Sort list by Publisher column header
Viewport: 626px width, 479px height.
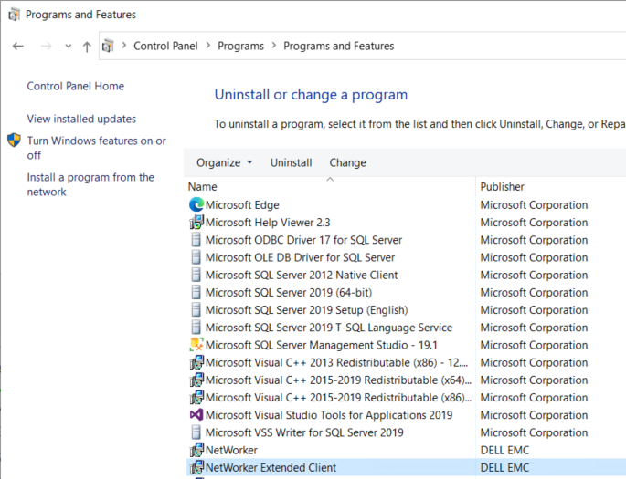(503, 187)
